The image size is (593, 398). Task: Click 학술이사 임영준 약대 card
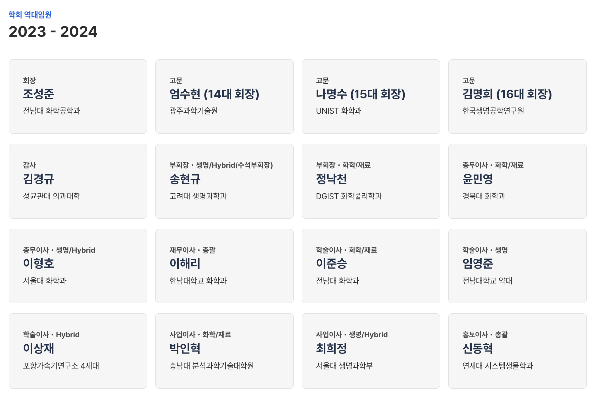click(517, 266)
